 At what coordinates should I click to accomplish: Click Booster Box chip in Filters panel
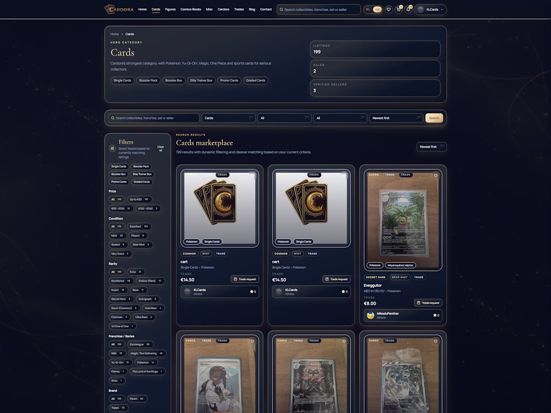point(118,174)
